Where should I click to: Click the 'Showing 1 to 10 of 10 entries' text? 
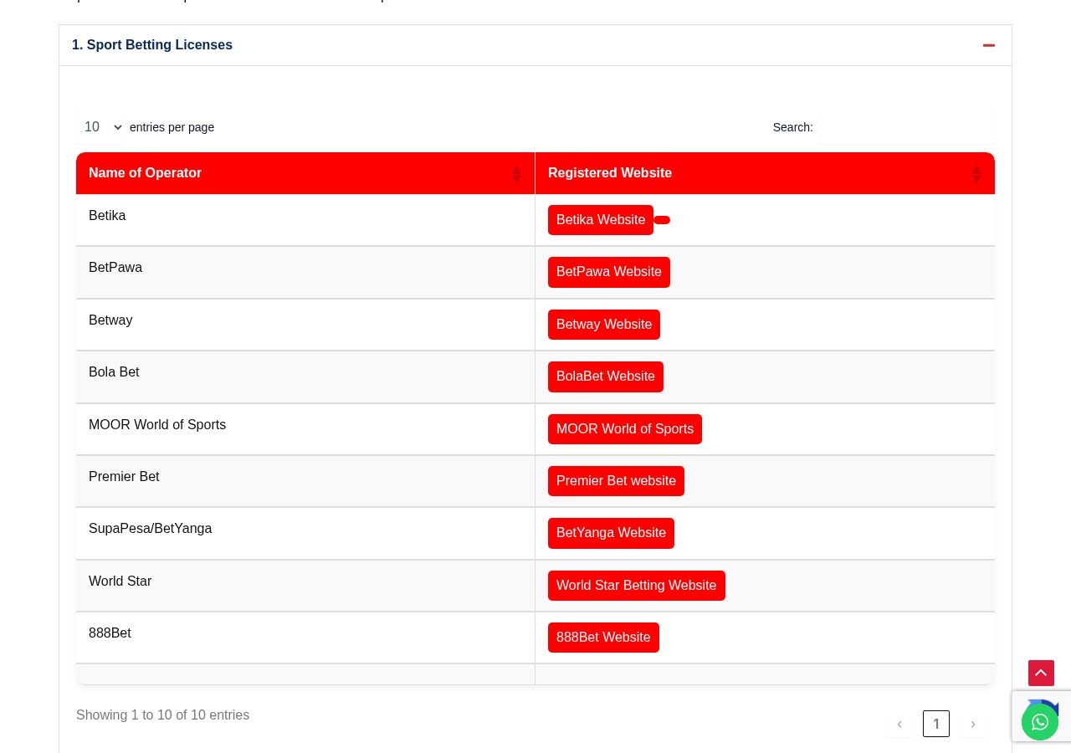[x=162, y=715]
